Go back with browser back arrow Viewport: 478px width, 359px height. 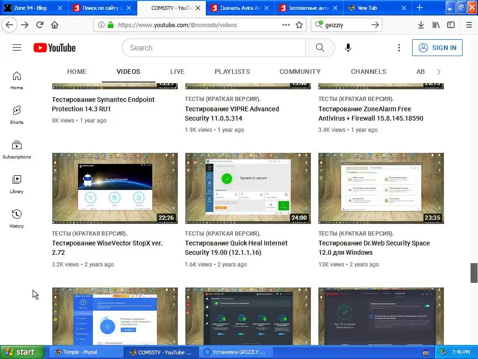pyautogui.click(x=9, y=25)
